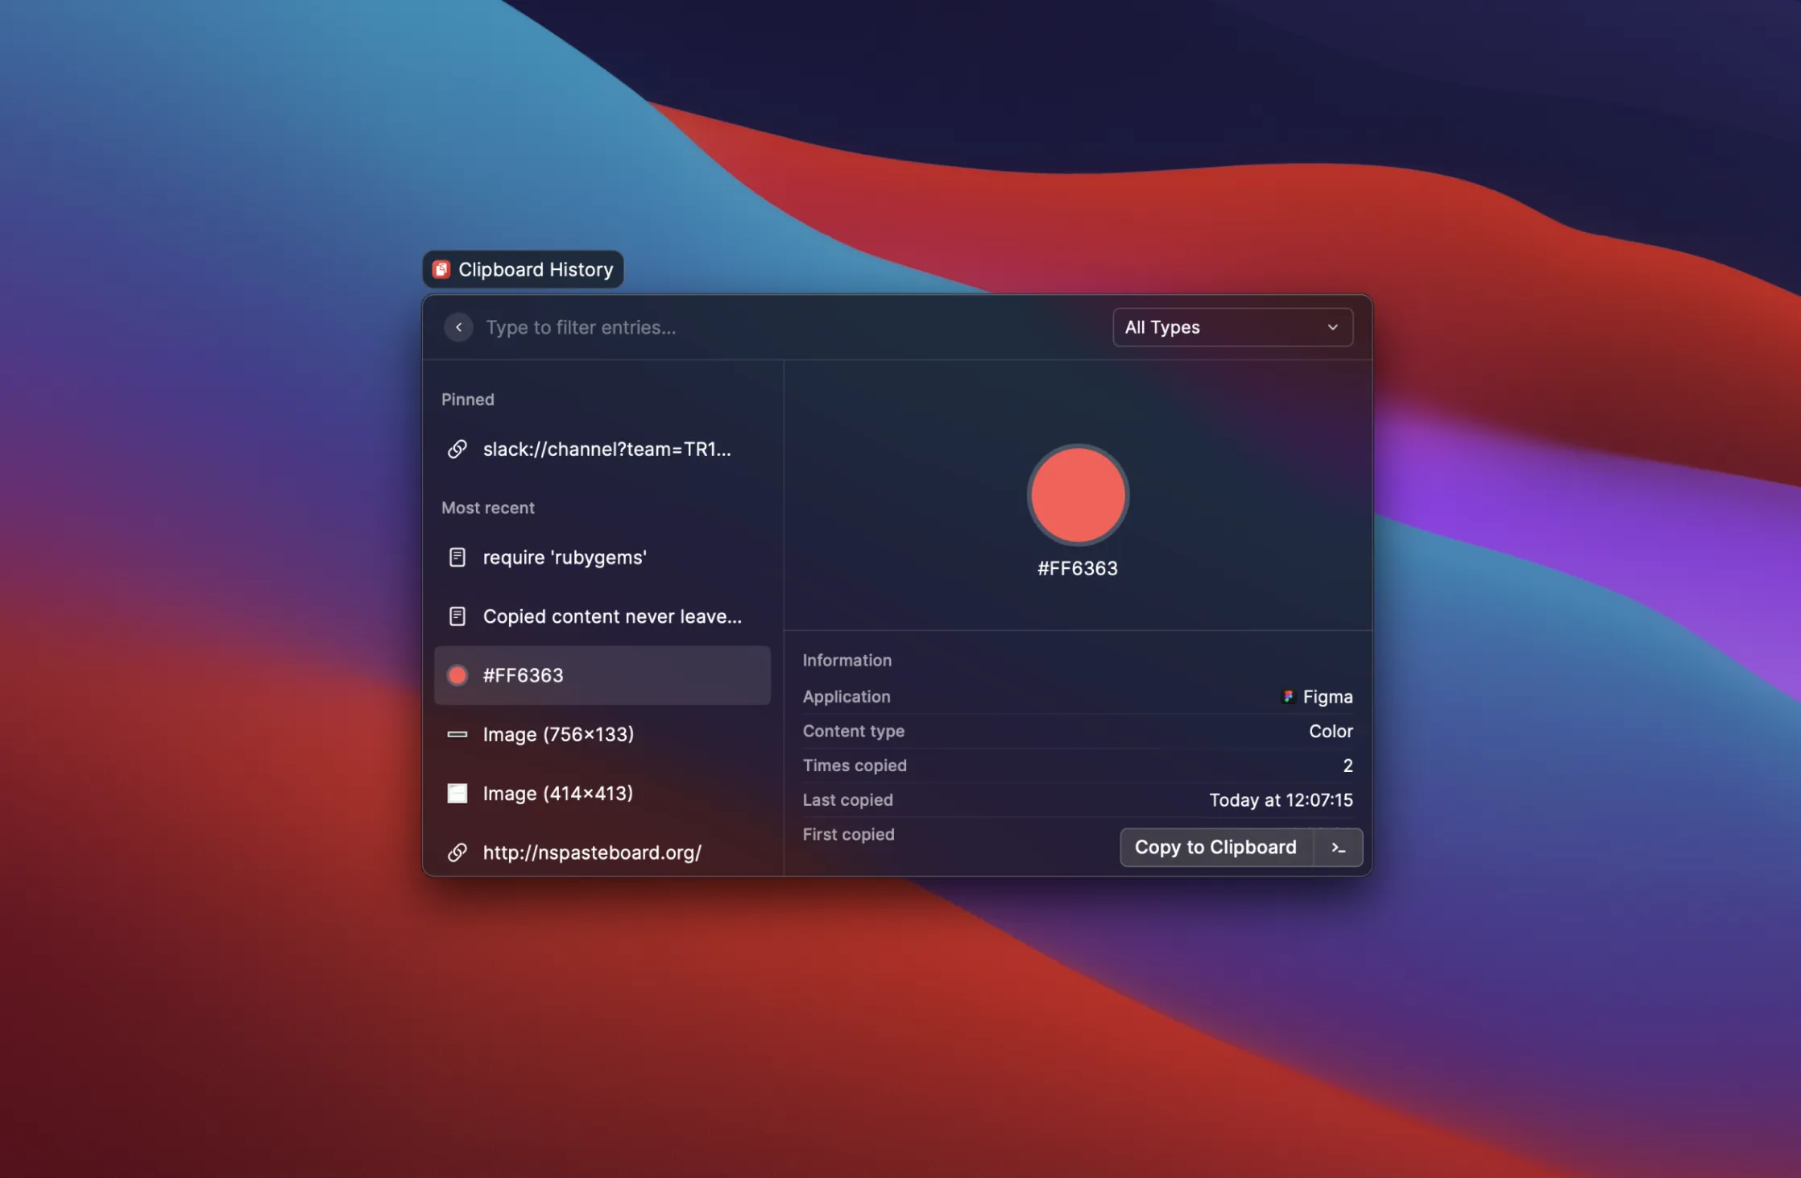Click the Clipboard History app icon in the header
Viewport: 1801px width, 1178px height.
pos(441,269)
